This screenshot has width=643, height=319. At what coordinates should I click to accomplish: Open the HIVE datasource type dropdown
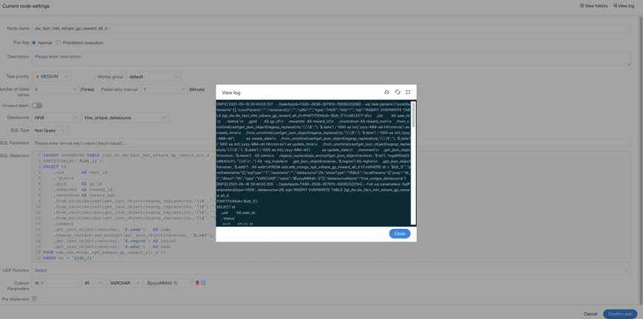(55, 117)
